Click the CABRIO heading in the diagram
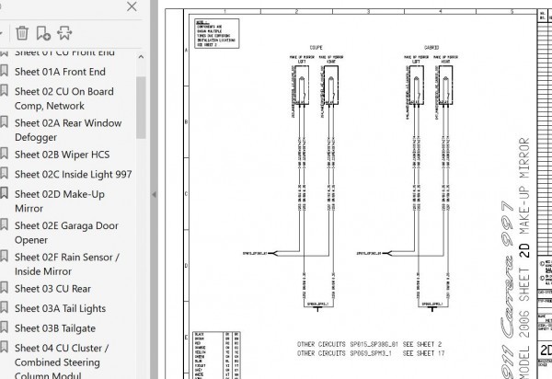The height and width of the screenshot is (379, 552). [x=431, y=48]
